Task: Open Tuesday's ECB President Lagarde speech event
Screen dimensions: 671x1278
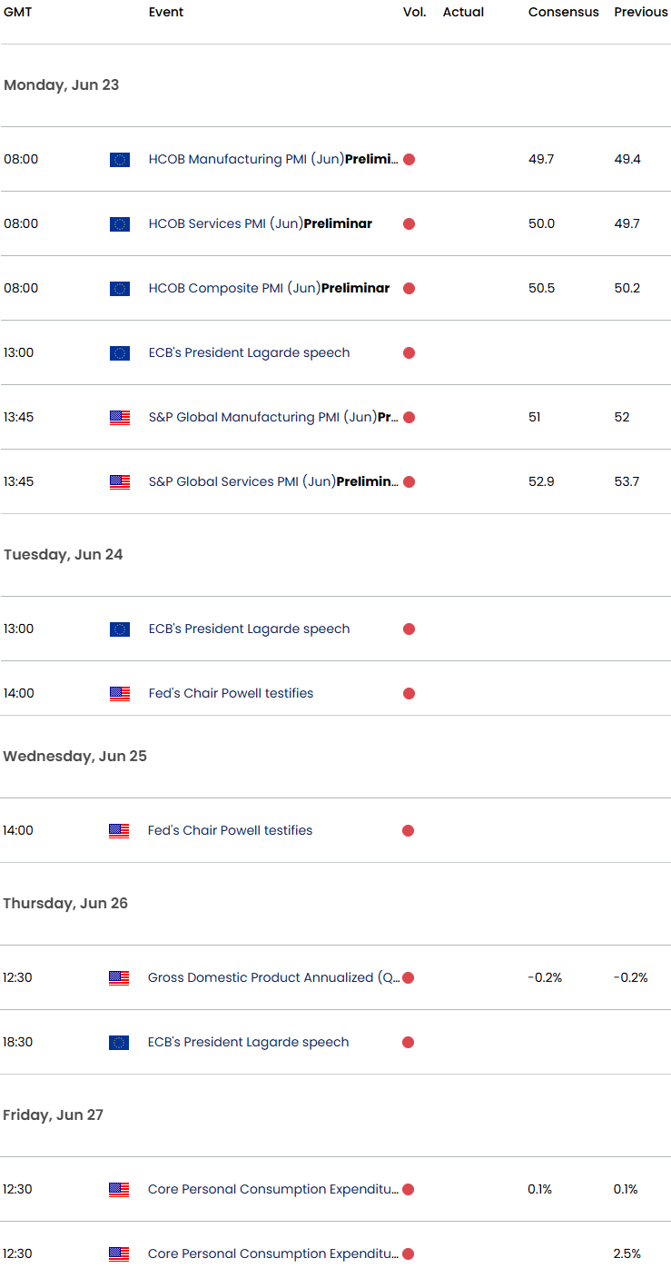Action: (249, 629)
